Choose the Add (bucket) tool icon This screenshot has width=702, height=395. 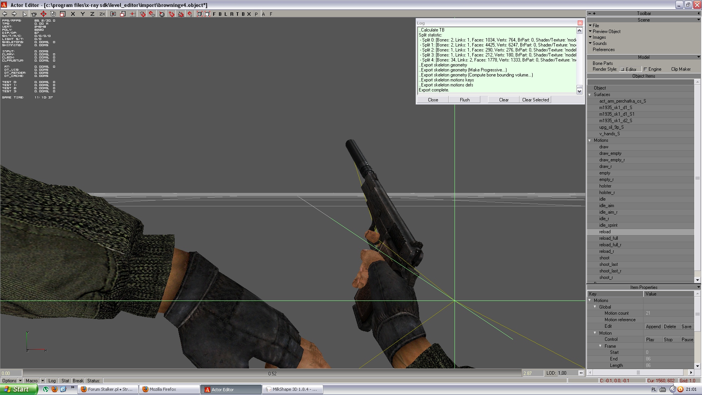point(34,14)
